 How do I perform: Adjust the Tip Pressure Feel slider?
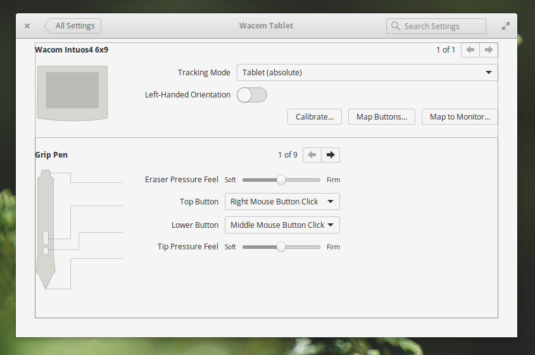281,247
